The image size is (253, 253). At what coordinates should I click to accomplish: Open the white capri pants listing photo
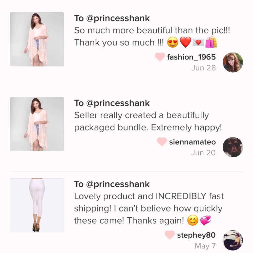tap(37, 205)
